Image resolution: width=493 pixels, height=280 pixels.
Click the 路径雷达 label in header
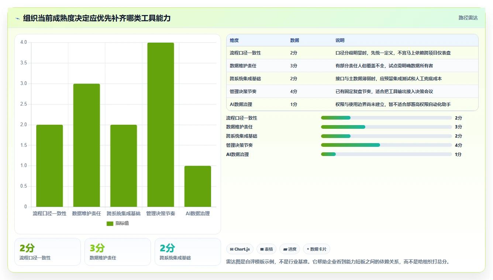pyautogui.click(x=468, y=18)
